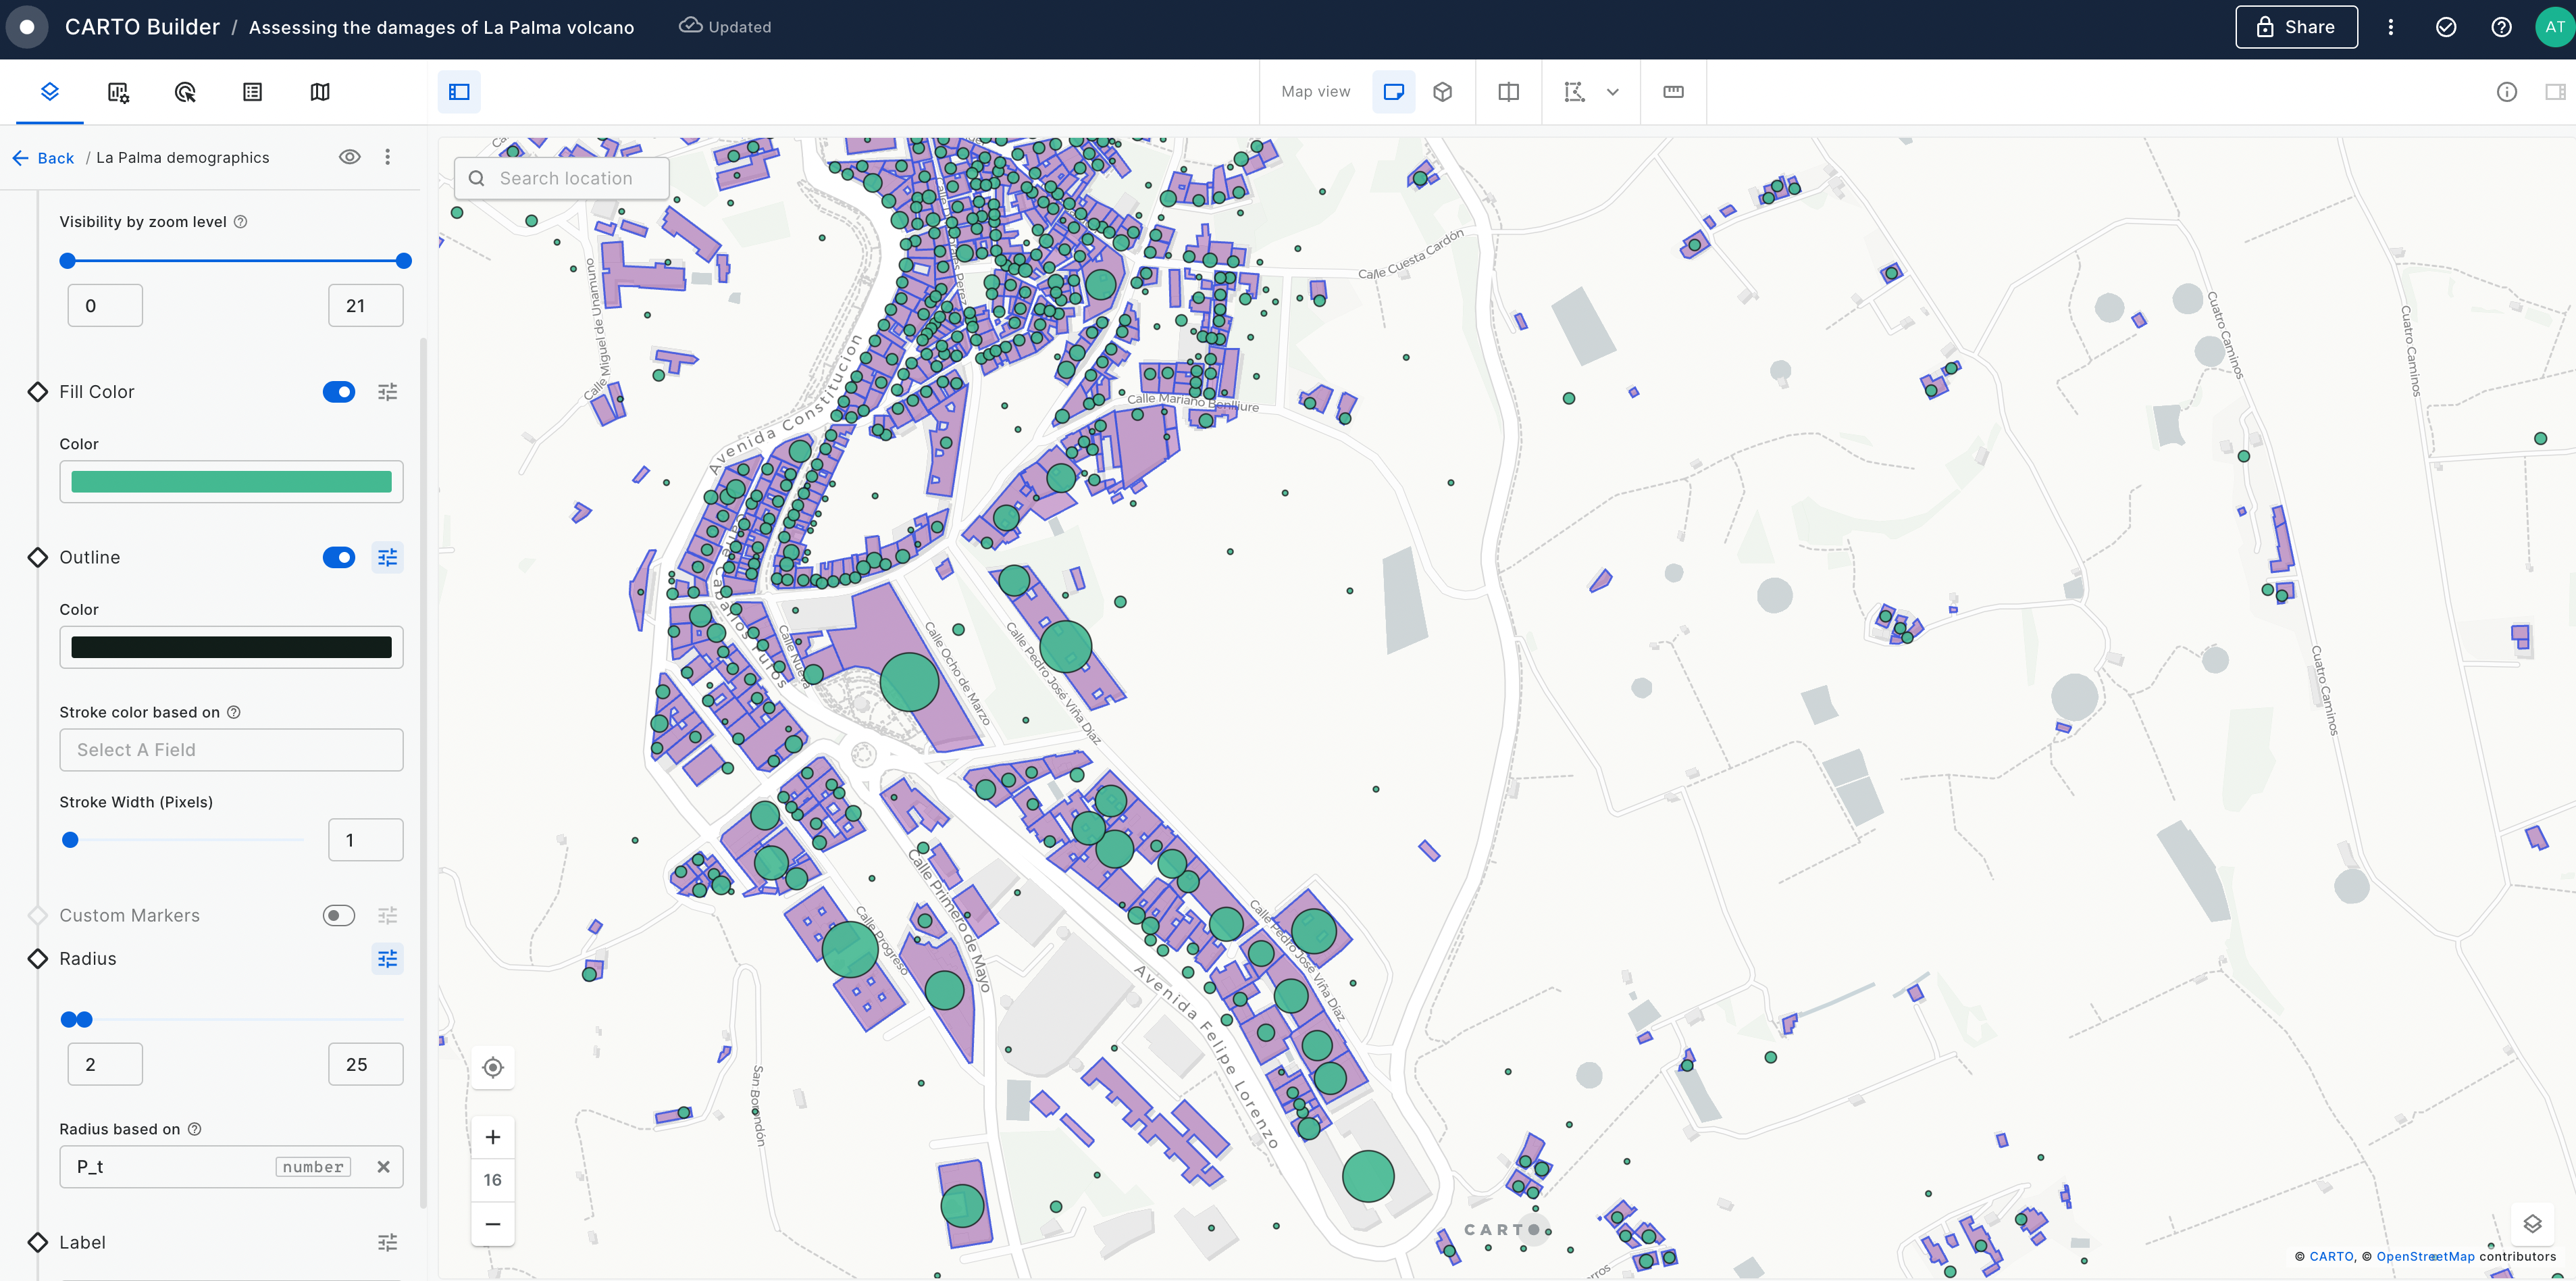This screenshot has width=2576, height=1281.
Task: Collapse Radius advanced options
Action: 387,959
